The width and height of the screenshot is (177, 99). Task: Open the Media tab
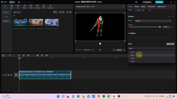pyautogui.click(x=5, y=7)
